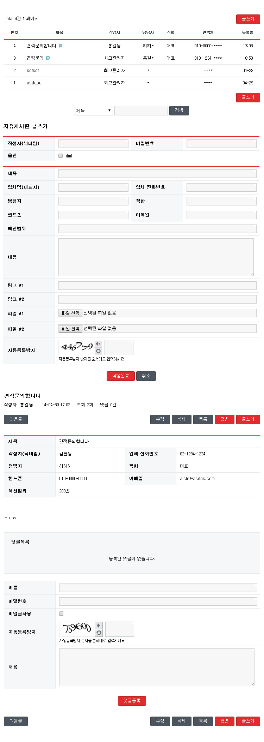Click the write form captcha image
Viewport: 264px width, 742px height.
pos(76,347)
